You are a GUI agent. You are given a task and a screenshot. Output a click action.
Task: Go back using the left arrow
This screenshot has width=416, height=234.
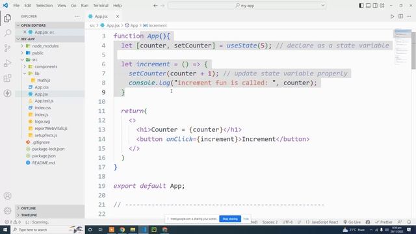click(x=155, y=5)
